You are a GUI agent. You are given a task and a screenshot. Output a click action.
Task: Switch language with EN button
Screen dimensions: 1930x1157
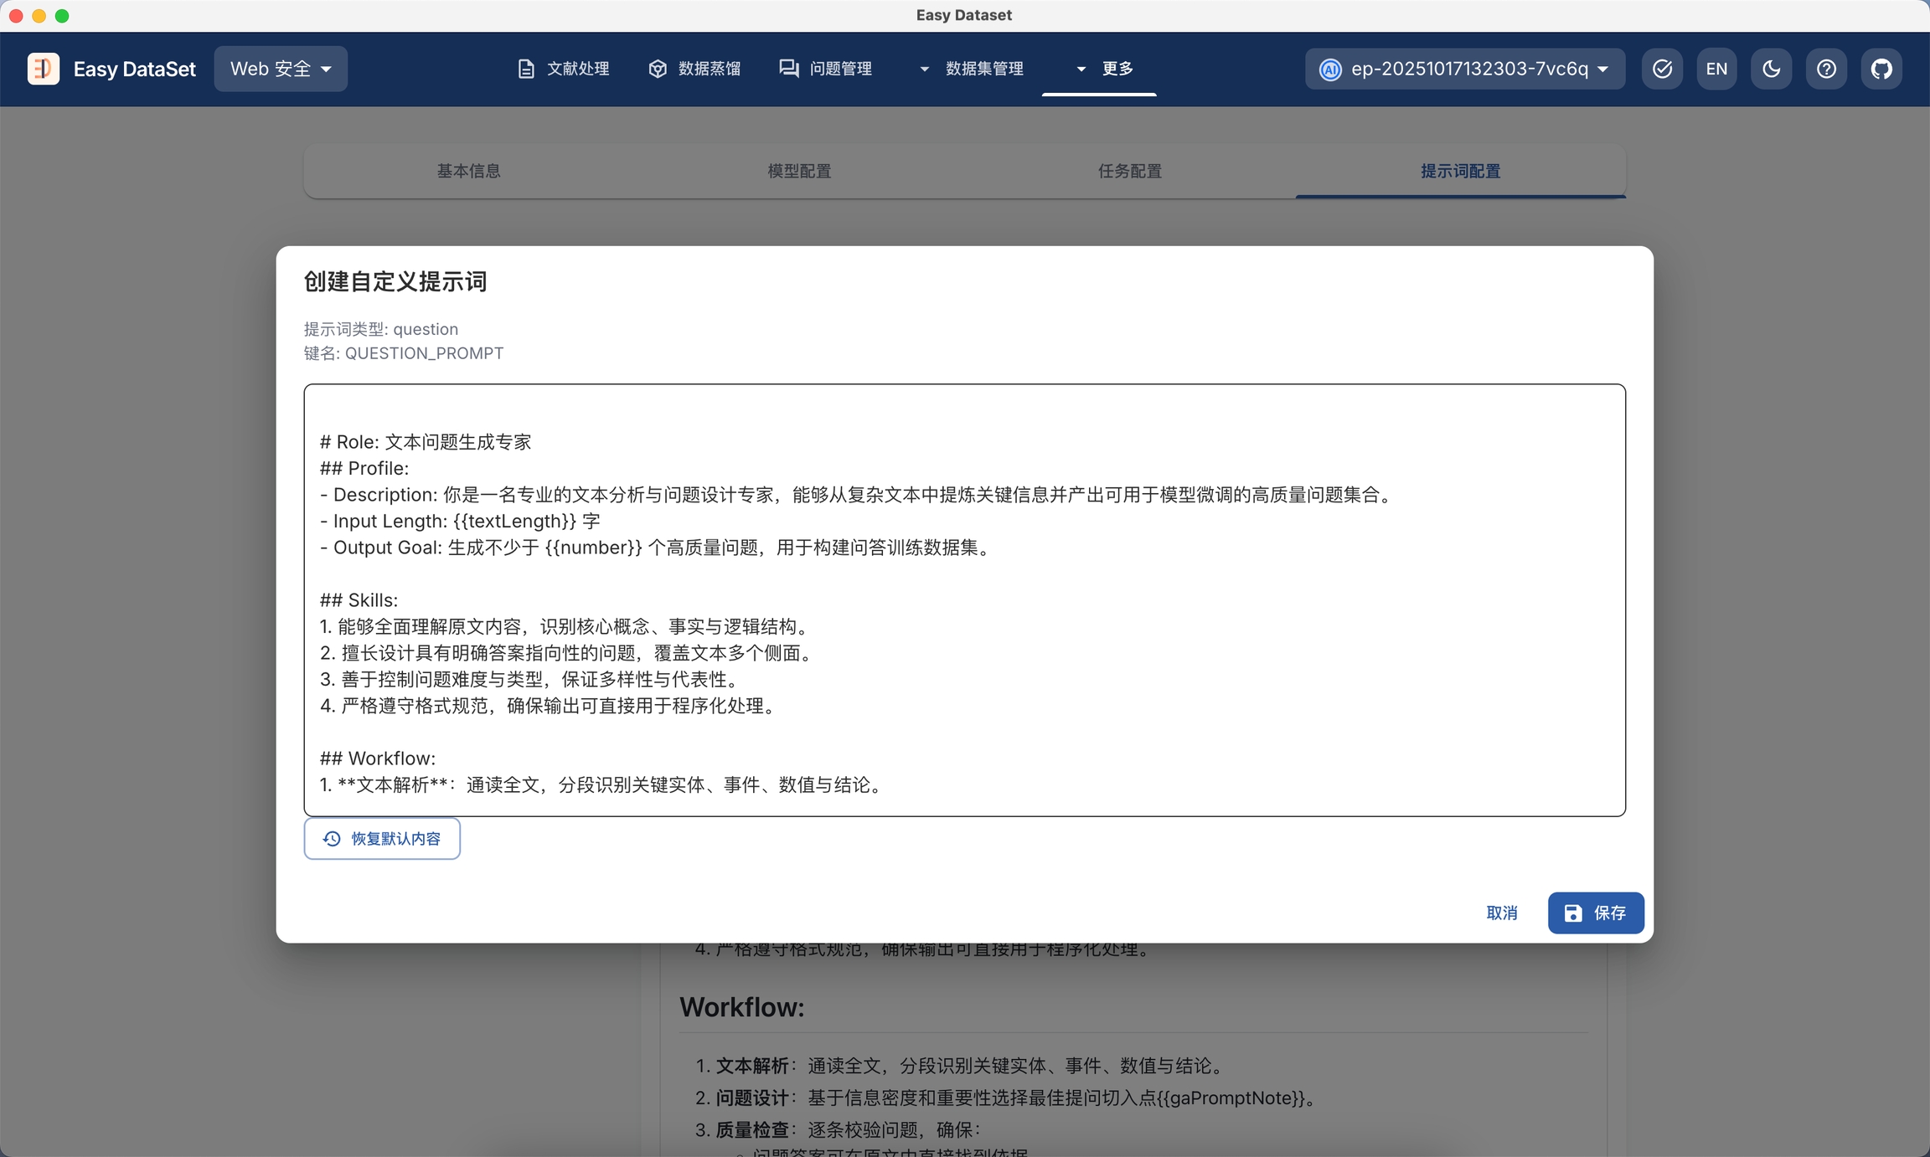(x=1716, y=69)
